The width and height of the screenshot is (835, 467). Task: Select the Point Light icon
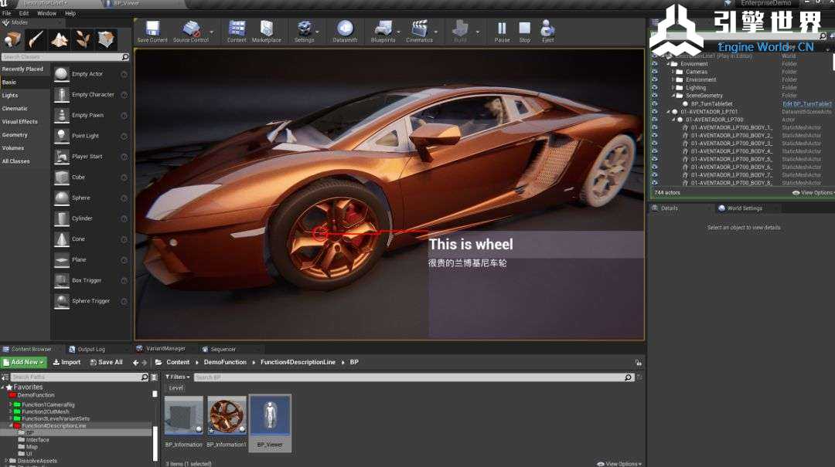pyautogui.click(x=62, y=136)
